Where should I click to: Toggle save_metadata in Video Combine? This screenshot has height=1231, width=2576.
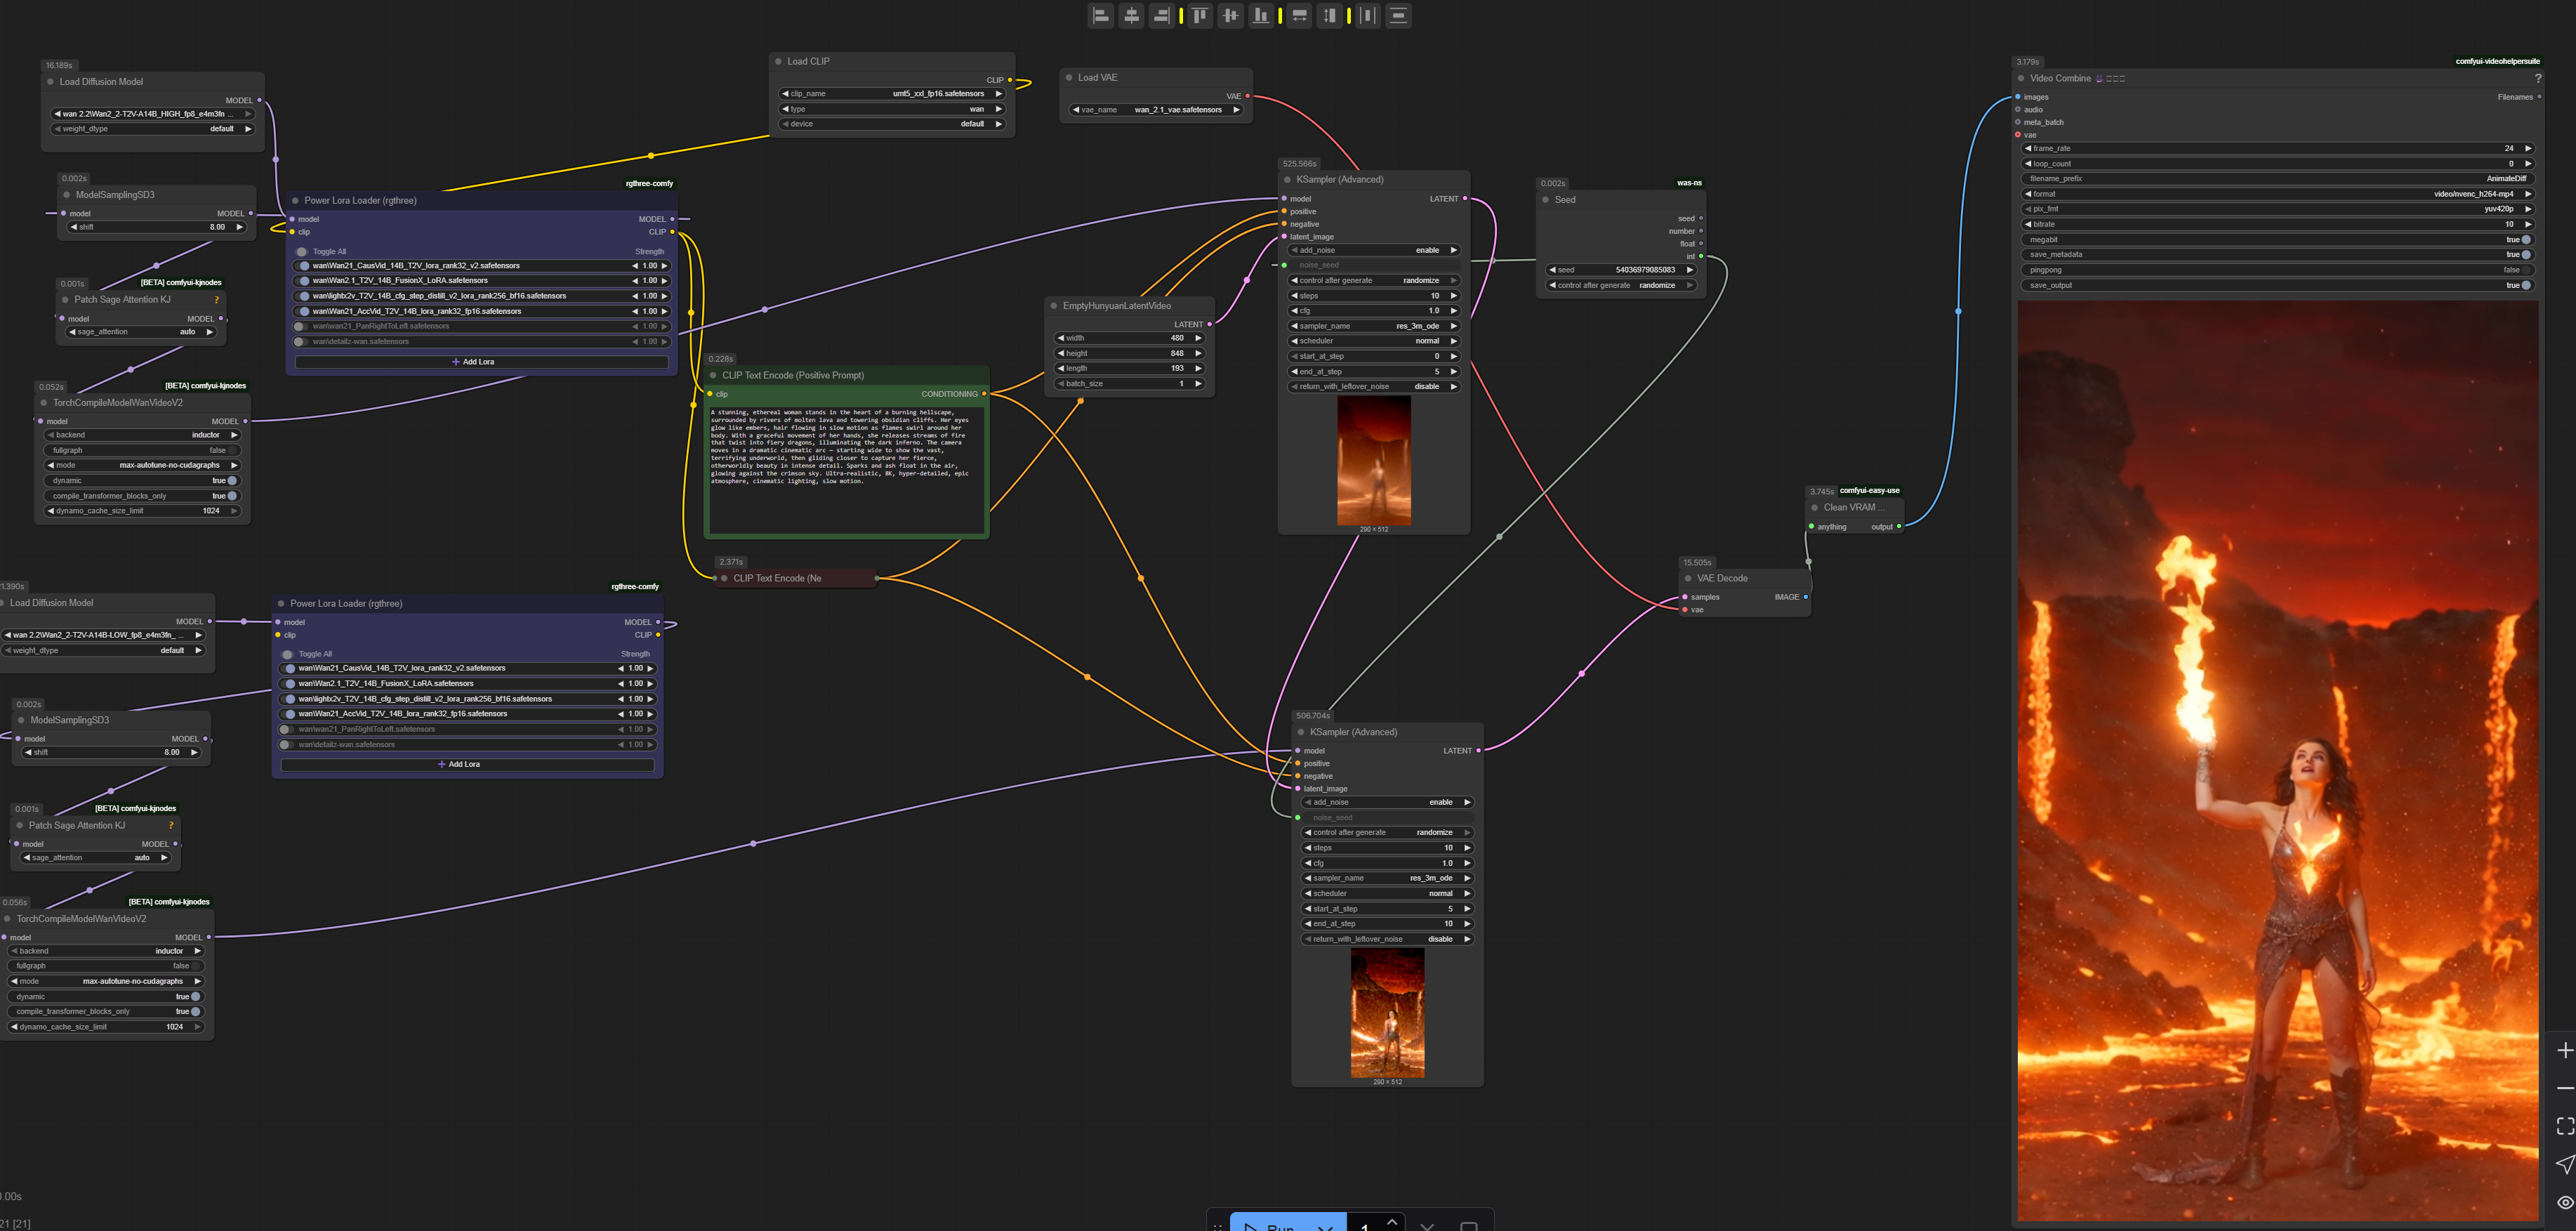coord(2525,255)
